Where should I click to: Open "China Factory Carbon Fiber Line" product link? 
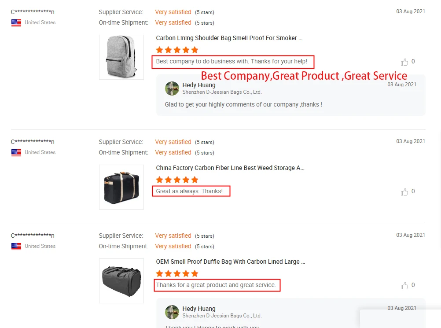tap(230, 168)
